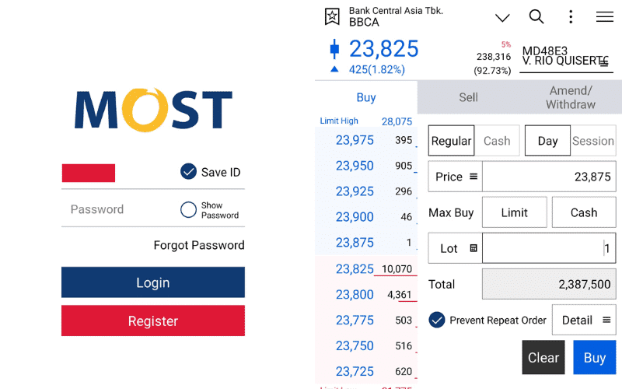Screen dimensions: 622x389
Task: Open the stock search magnifier
Action: pyautogui.click(x=536, y=16)
